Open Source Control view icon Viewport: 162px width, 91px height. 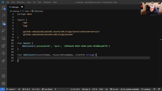(x=4, y=23)
